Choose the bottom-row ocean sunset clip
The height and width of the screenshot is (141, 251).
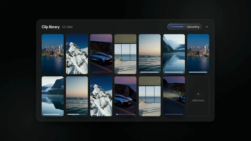pyautogui.click(x=77, y=96)
